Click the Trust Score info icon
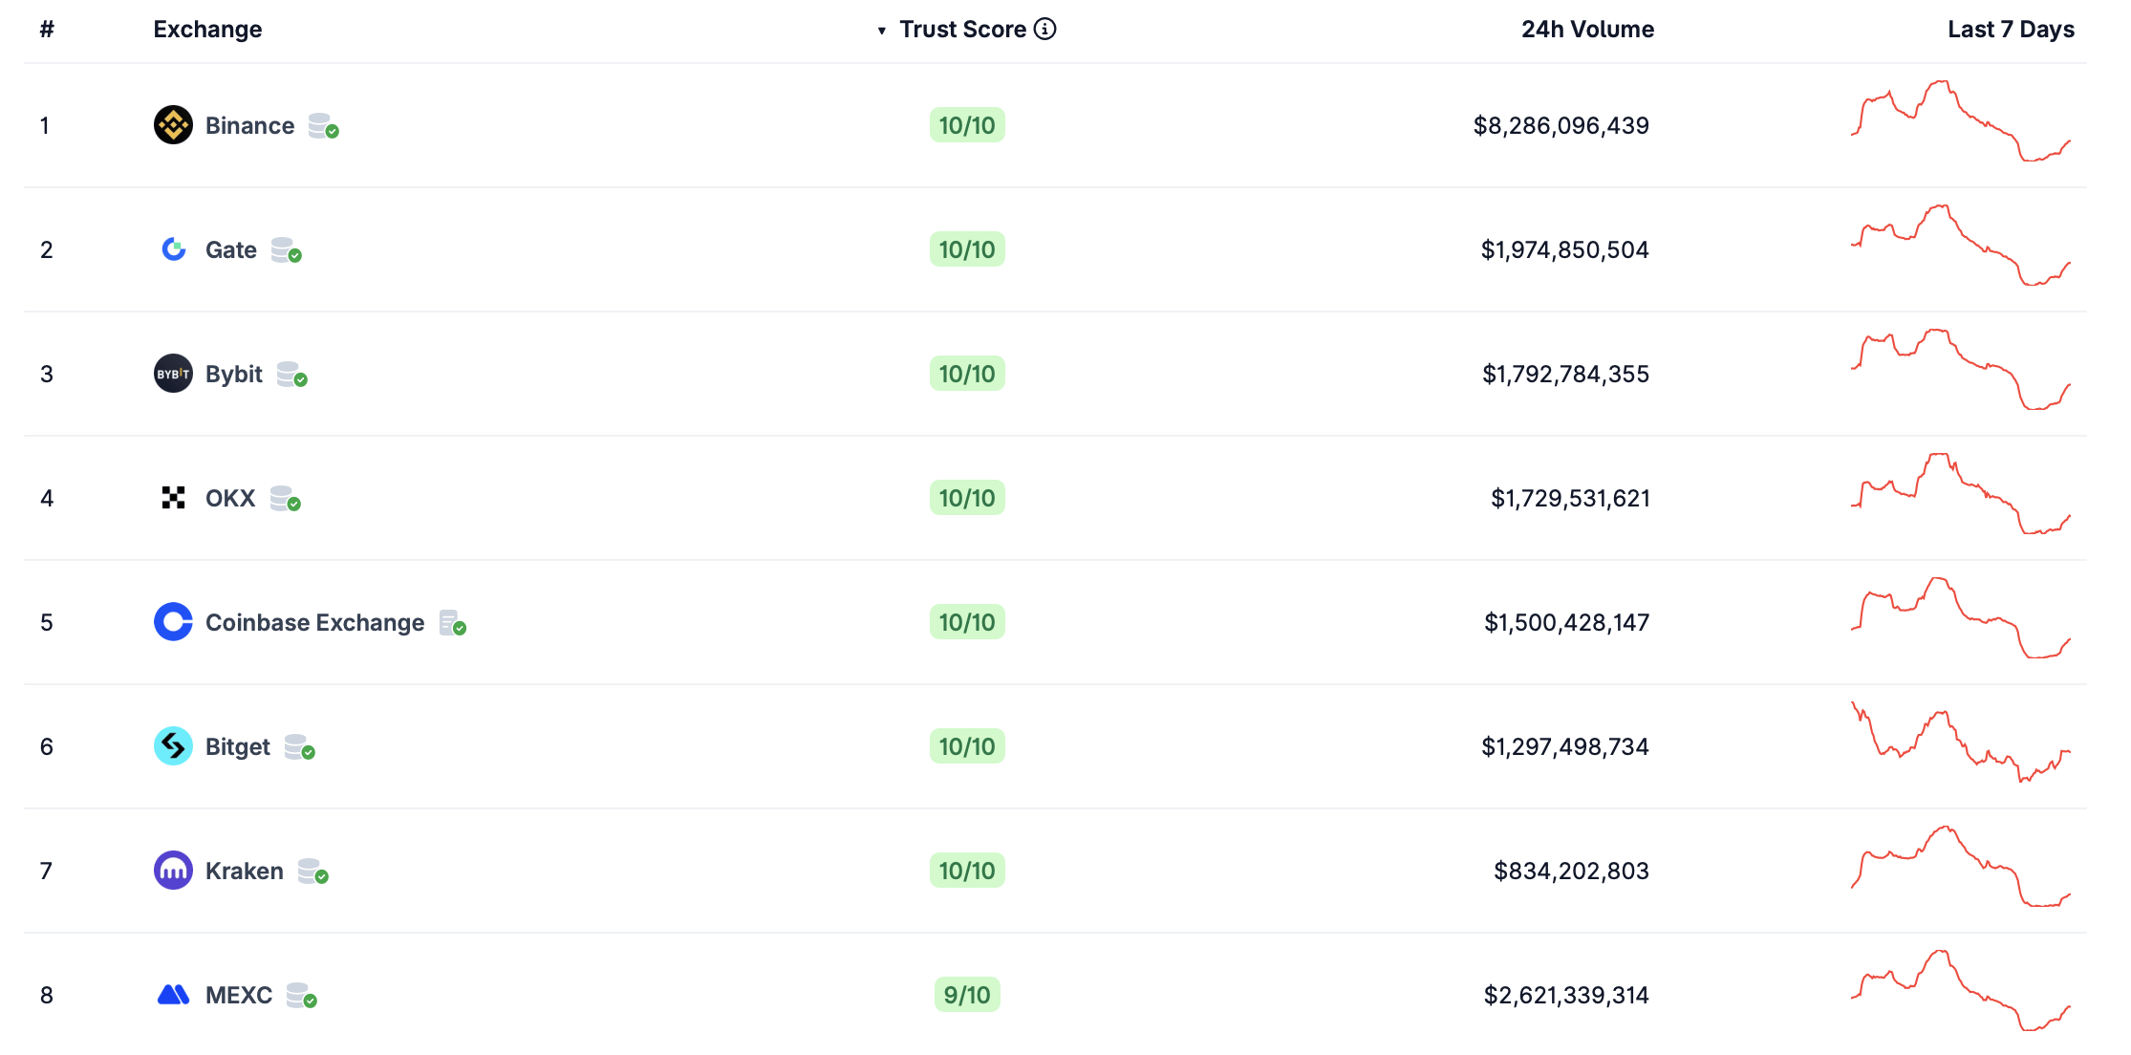The image size is (2131, 1055). point(1045,30)
